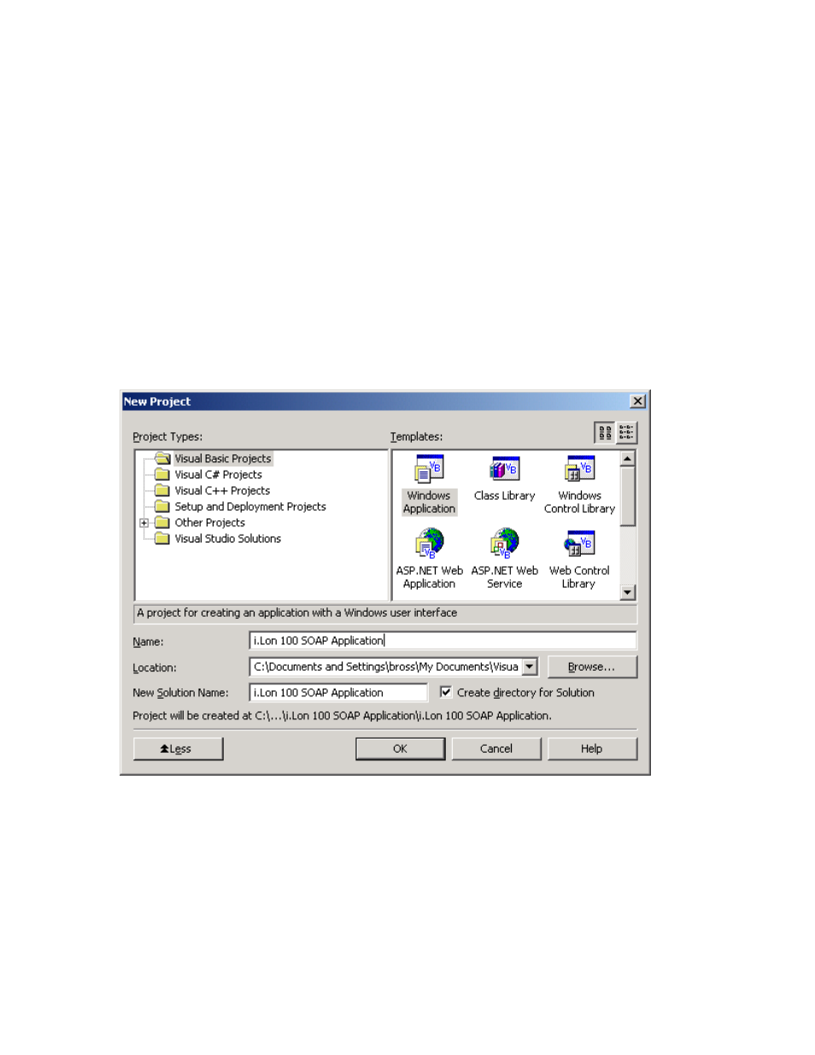Collapse dialog options with Less button

178,748
